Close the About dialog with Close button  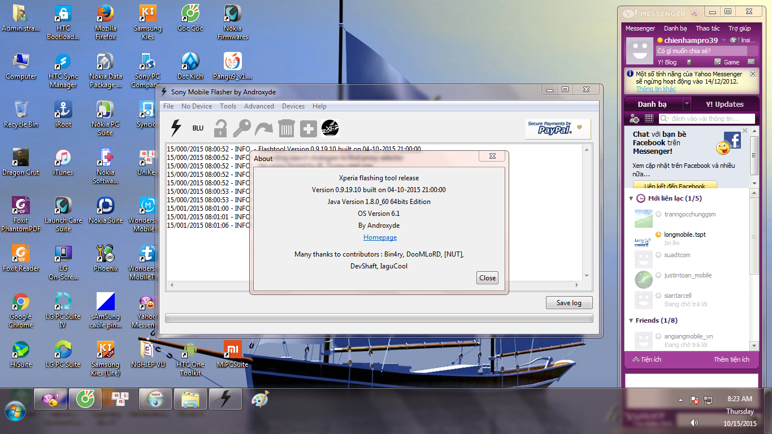coord(487,277)
